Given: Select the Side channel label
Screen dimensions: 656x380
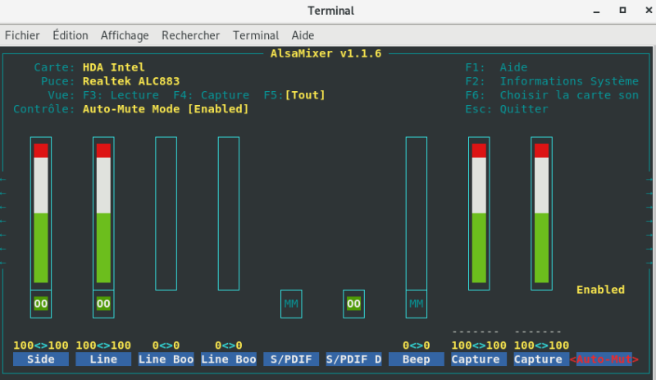Looking at the screenshot, I should (x=40, y=359).
